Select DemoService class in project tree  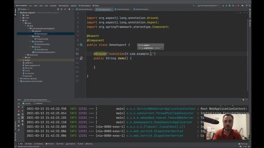click(x=42, y=49)
